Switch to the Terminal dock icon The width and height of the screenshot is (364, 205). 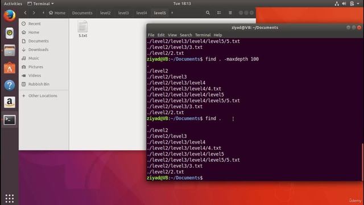tap(10, 120)
